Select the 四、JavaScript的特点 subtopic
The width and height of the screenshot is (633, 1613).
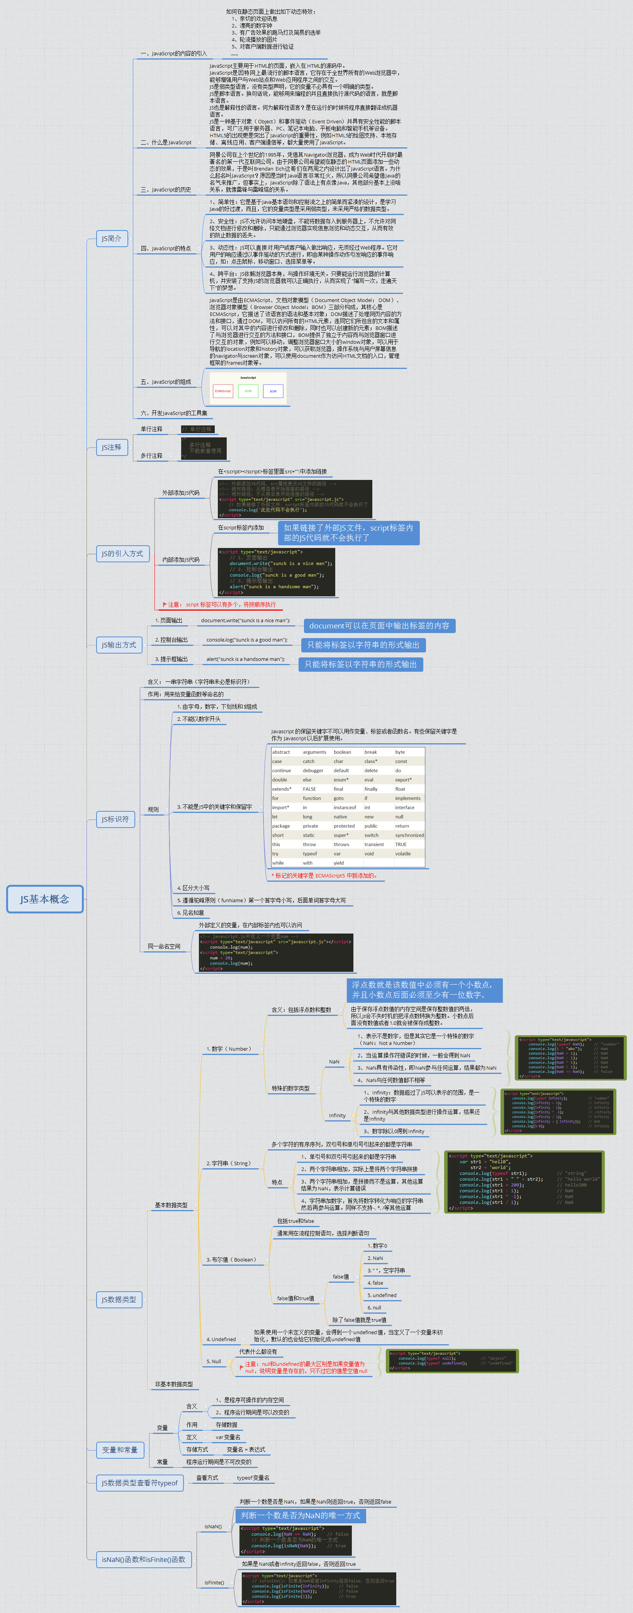pos(166,249)
